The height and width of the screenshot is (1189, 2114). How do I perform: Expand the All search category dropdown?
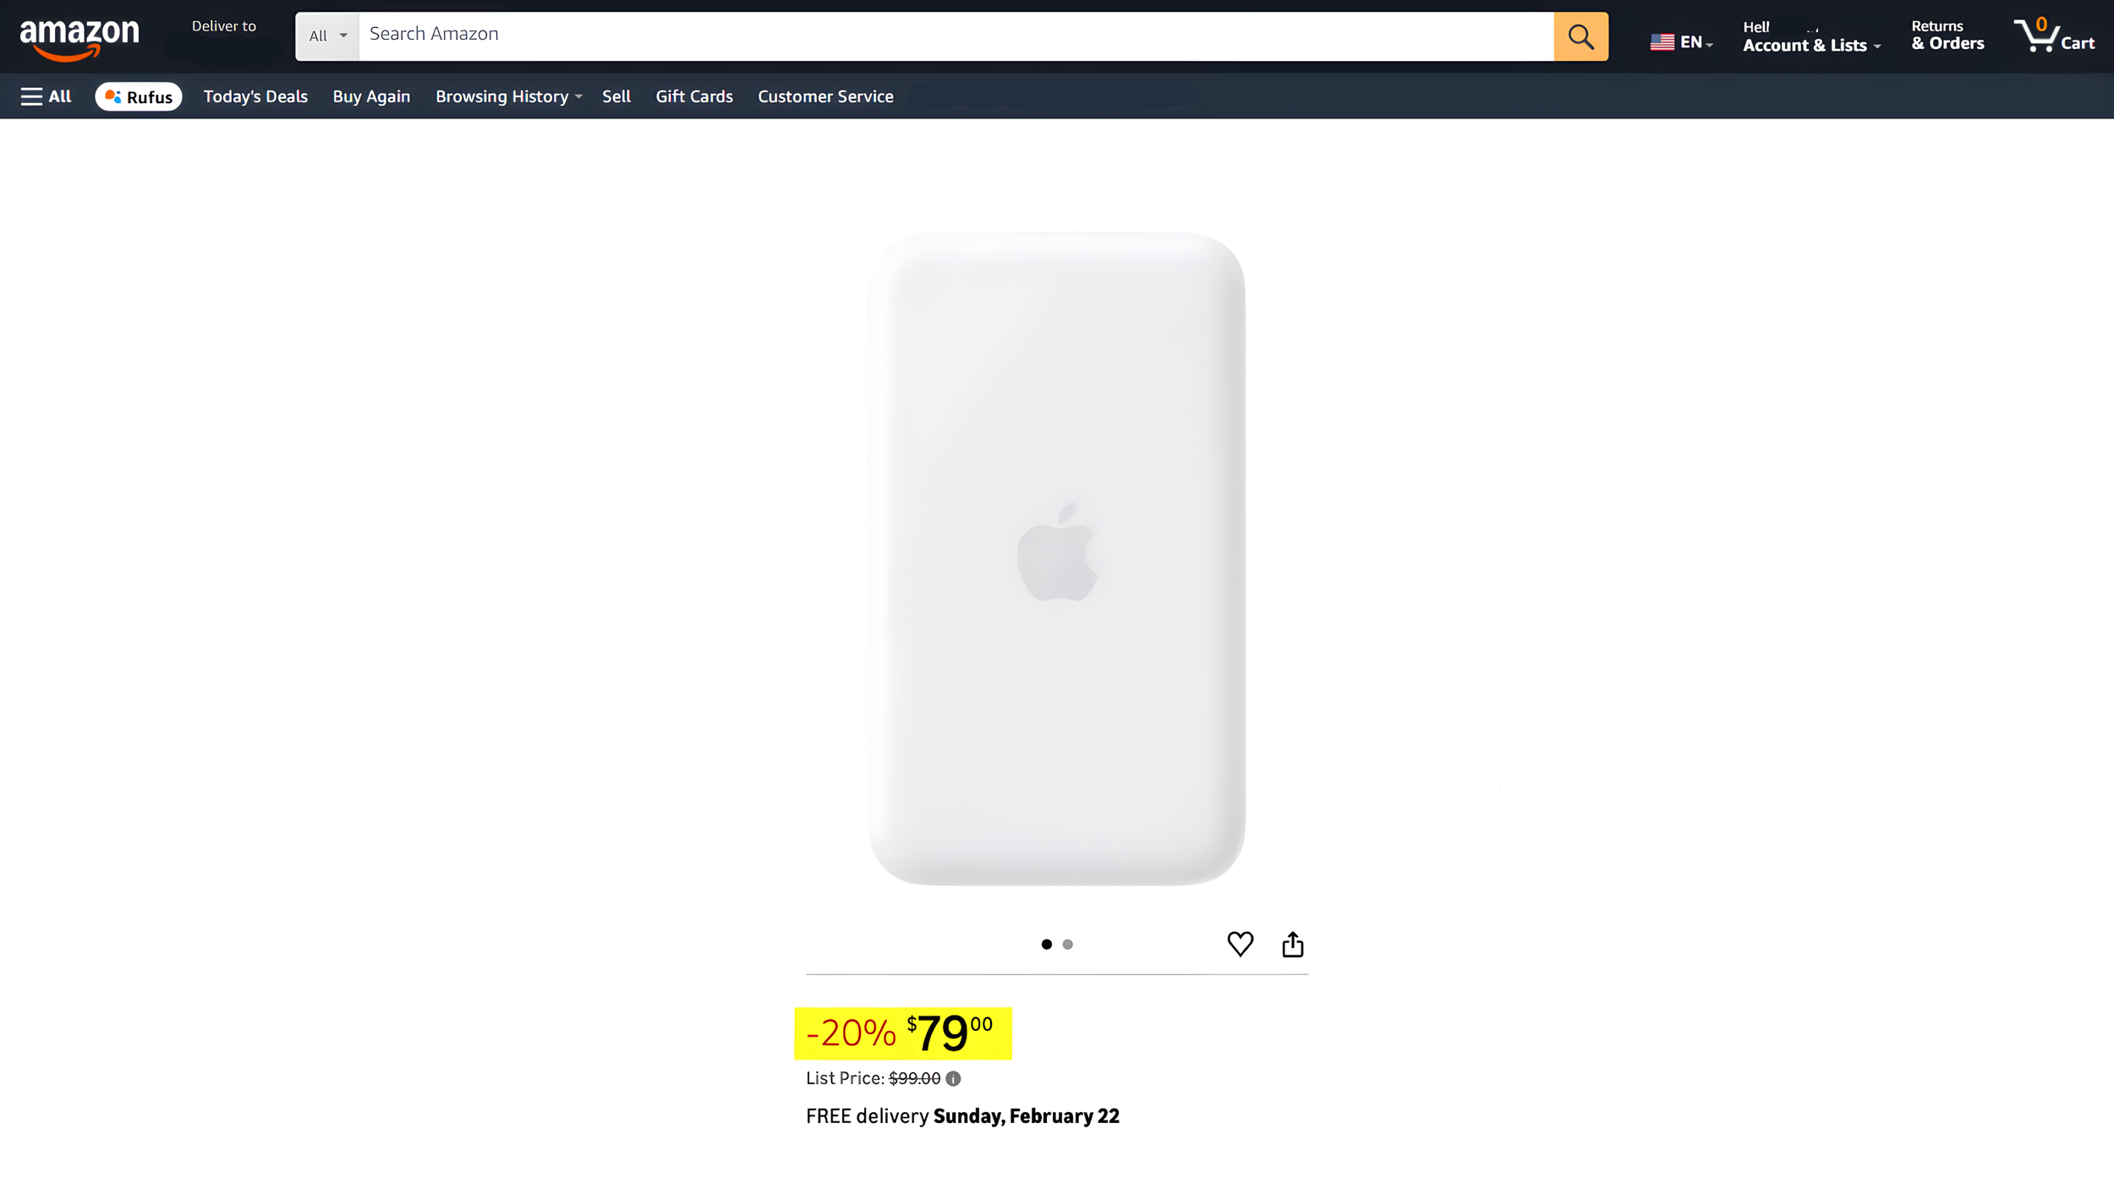click(x=327, y=36)
